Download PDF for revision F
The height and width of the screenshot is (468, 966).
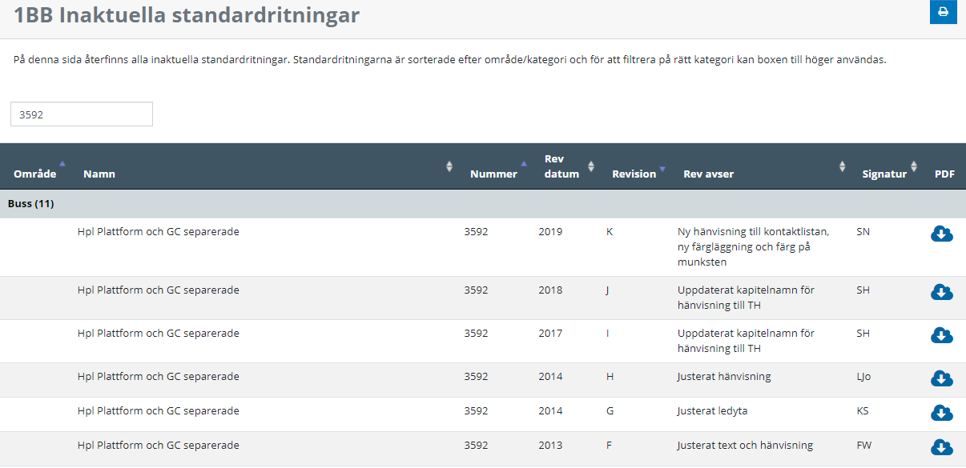(941, 447)
